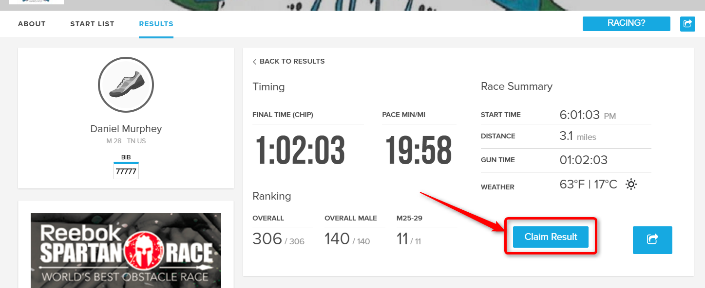
Task: Switch to the Start List tab
Action: [x=92, y=24]
